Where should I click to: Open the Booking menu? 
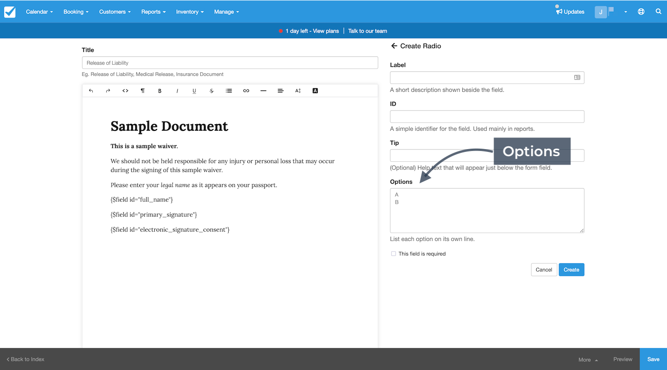pyautogui.click(x=76, y=12)
